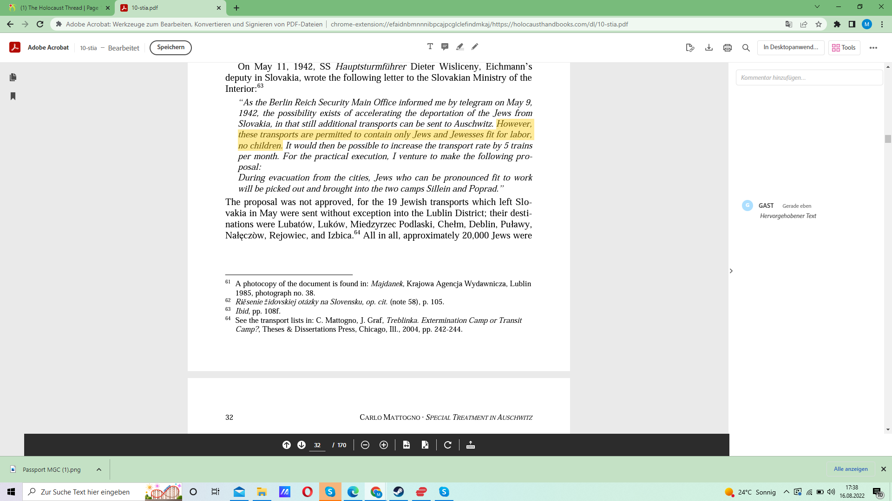
Task: Switch to The Holocaust Thread tab
Action: pos(59,8)
